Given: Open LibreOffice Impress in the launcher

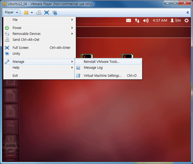Looking at the screenshot, I should (11, 112).
